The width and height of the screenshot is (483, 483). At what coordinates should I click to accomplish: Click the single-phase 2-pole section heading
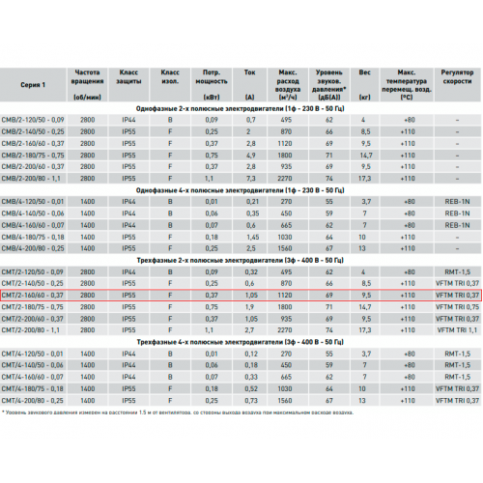point(241,108)
